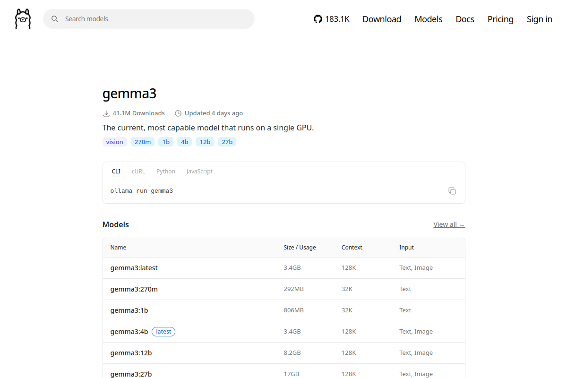Copy the ollama run command
The height and width of the screenshot is (378, 567).
point(452,191)
